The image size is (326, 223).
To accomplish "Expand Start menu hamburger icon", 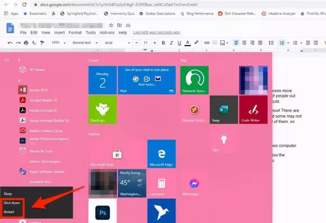I will [7, 60].
